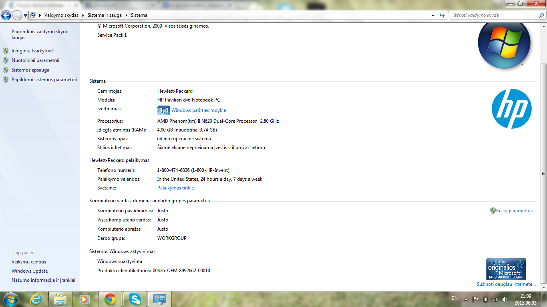
Task: Click shield icon beside Nuotoliniai parametrai
Action: pyautogui.click(x=6, y=60)
